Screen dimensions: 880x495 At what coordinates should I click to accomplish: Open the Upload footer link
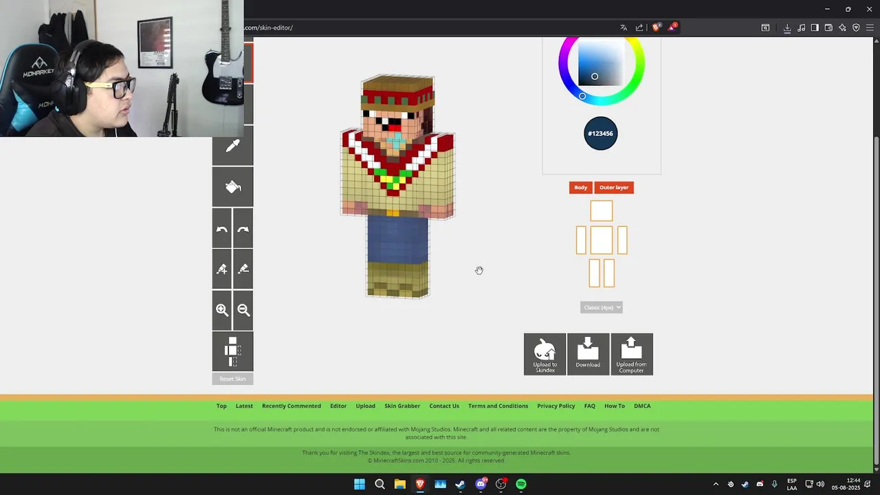pyautogui.click(x=366, y=406)
